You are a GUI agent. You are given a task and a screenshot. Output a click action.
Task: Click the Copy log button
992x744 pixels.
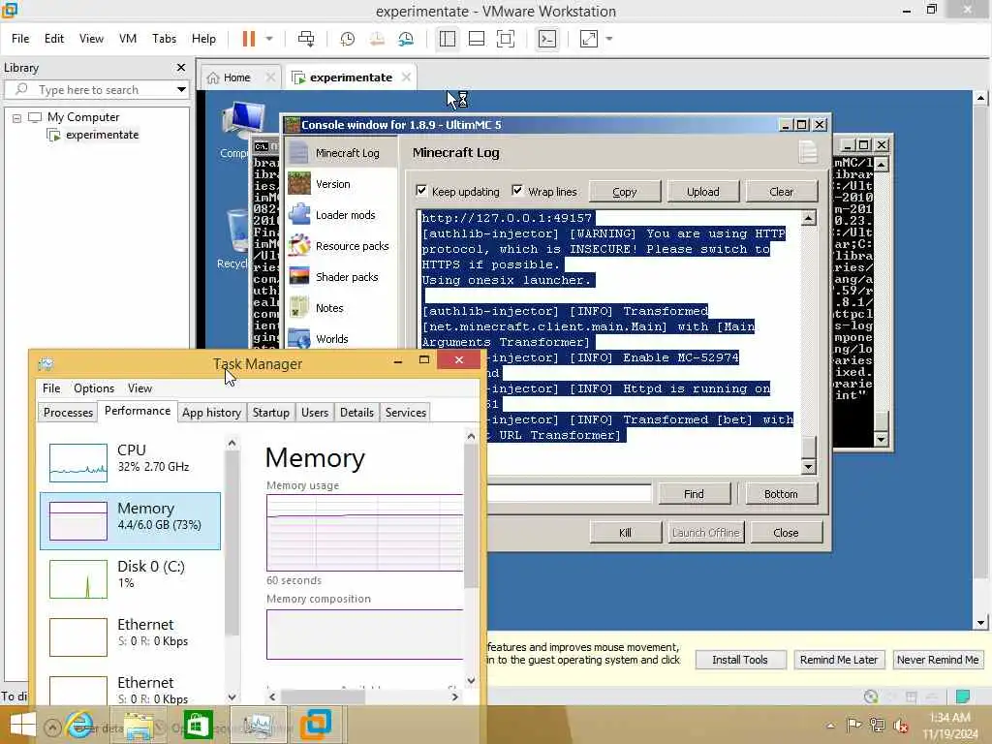625,192
